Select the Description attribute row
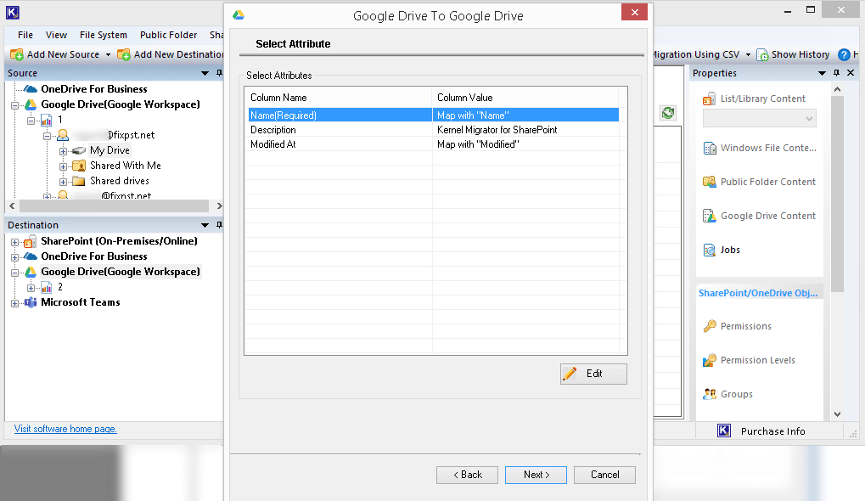Screen dimensions: 865x501 tap(434, 130)
